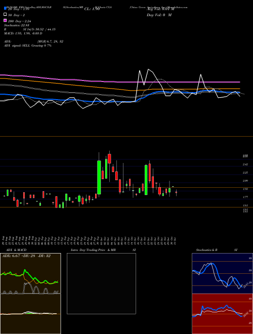Select the '200 Day = 2.24' legend text
The height and width of the screenshot is (334, 253).
click(x=19, y=21)
